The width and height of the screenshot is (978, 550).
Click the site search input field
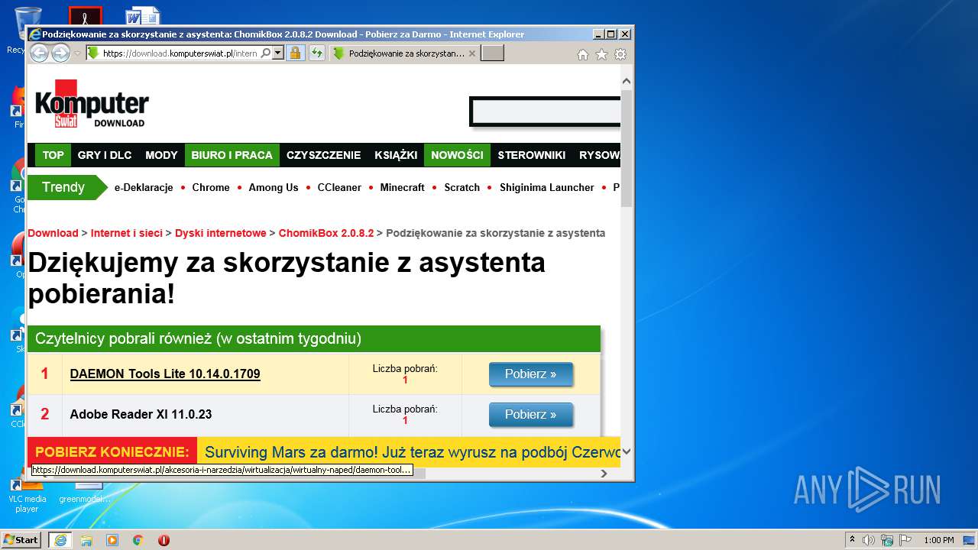coord(546,112)
